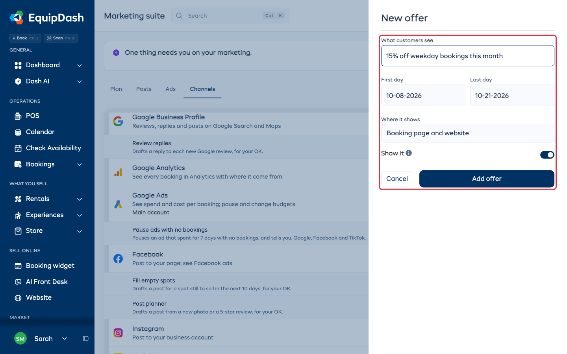Viewport: 567px width, 354px height.
Task: Click the EquipDash logo icon
Action: point(17,17)
